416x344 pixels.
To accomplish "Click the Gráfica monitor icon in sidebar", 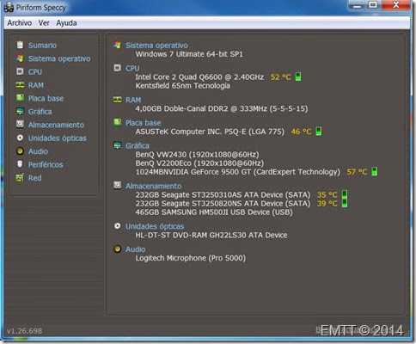I will [20, 111].
